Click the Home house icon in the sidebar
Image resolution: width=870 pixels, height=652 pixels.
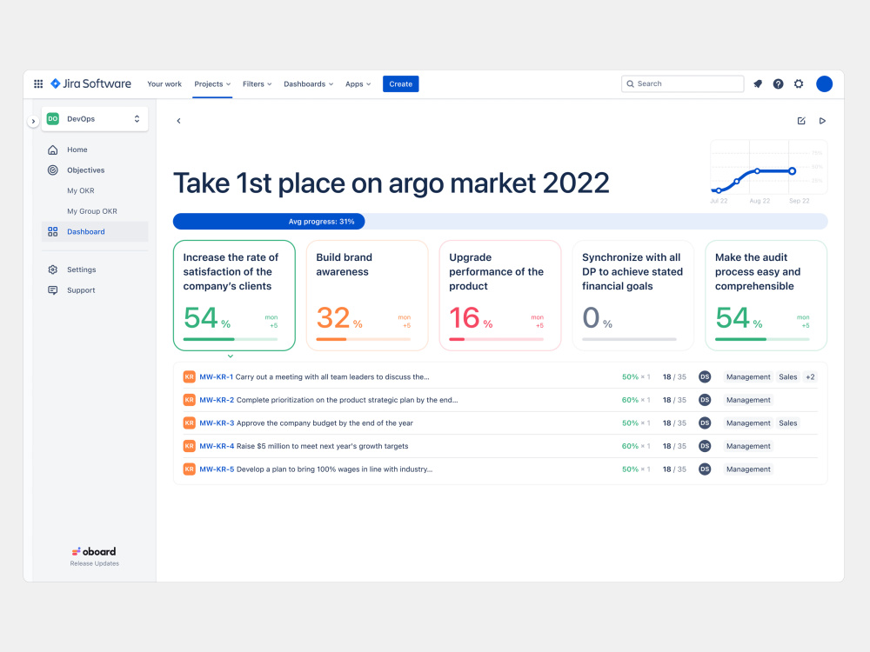pos(53,150)
